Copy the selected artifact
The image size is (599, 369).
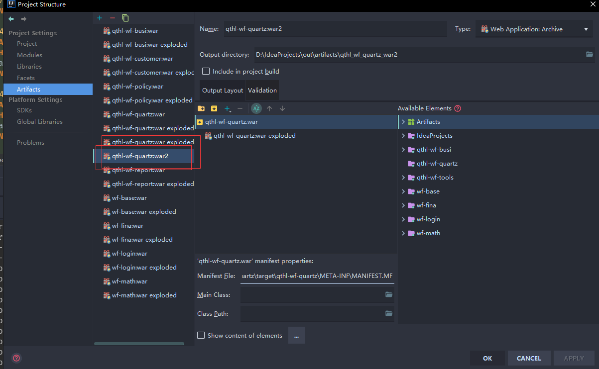[125, 18]
